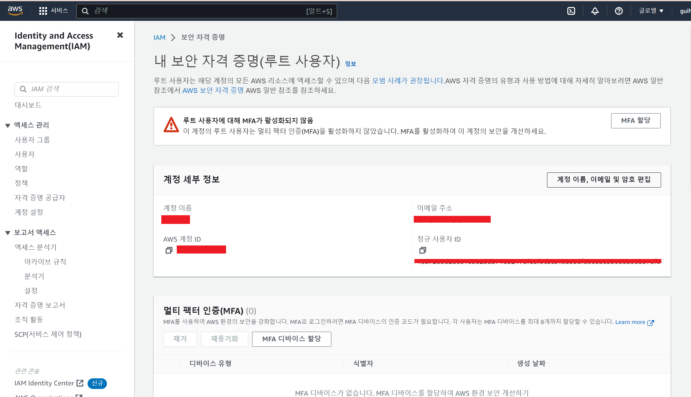This screenshot has height=397, width=691.
Task: Open 계정 설정 in sidebar
Action: click(29, 212)
